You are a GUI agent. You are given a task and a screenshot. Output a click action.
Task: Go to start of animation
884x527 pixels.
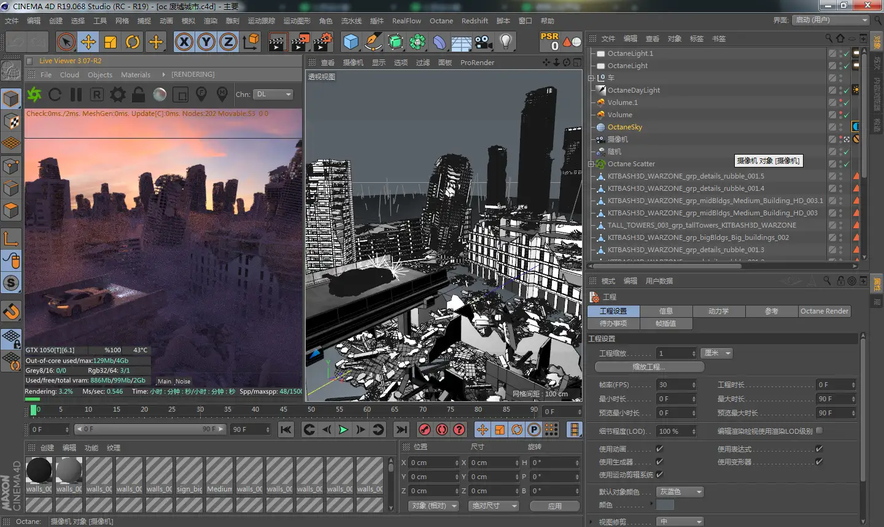286,430
